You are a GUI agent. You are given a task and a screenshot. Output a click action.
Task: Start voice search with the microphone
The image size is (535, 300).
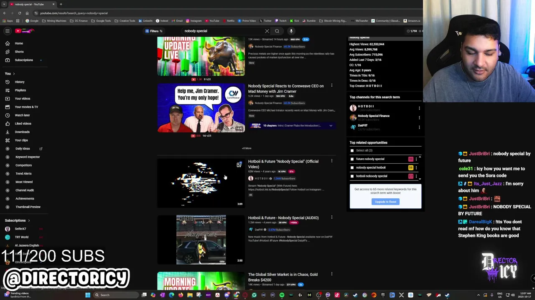coord(291,31)
